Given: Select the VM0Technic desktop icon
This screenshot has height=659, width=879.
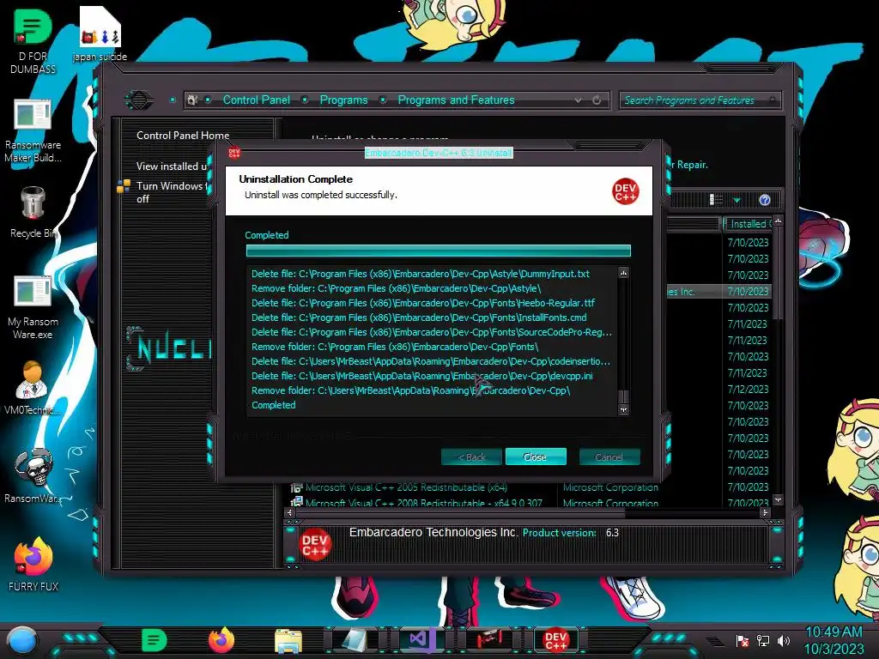Looking at the screenshot, I should (x=33, y=387).
